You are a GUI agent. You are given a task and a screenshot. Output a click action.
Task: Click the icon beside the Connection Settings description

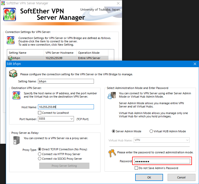tap(11, 40)
